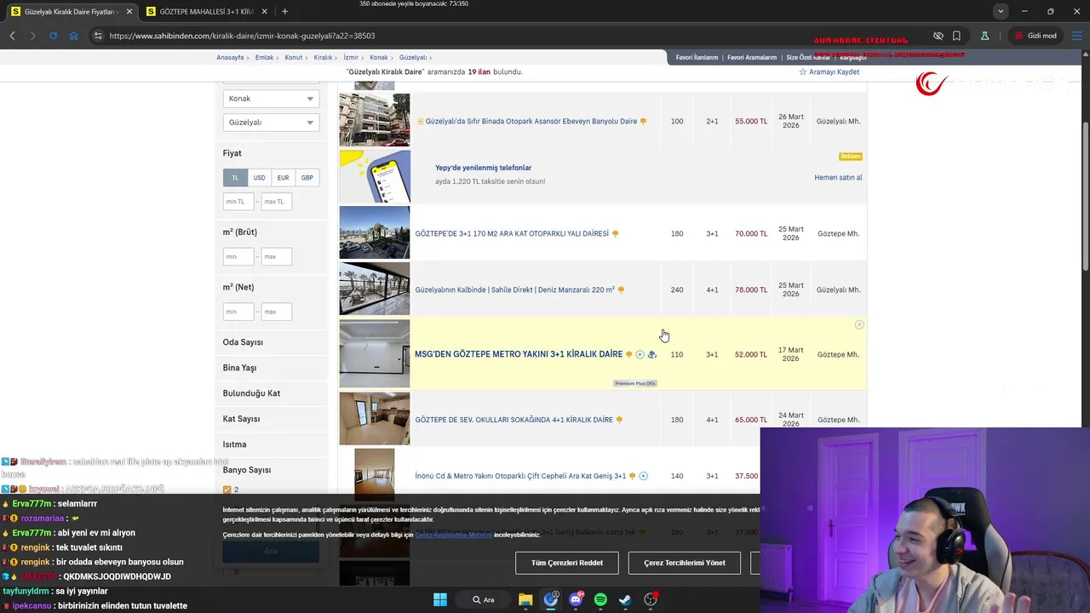Bookmark this page with the bookmark icon
Screen dimensions: 1090x613
[x=956, y=36]
